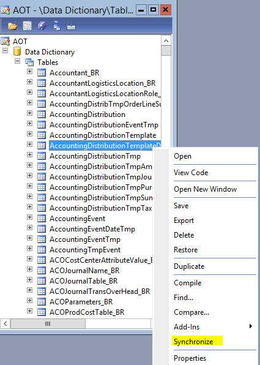This screenshot has height=365, width=260.
Task: Click the save all toolbar icon
Action: [42, 26]
